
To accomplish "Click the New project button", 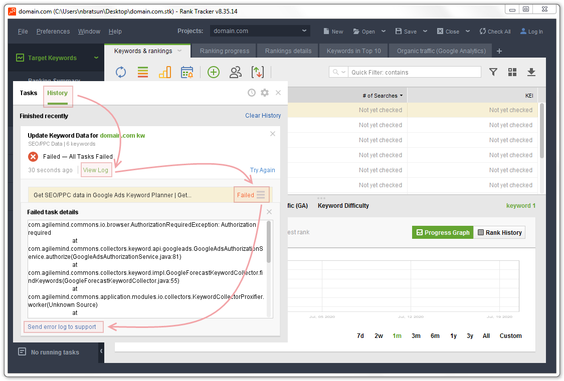I will (333, 31).
